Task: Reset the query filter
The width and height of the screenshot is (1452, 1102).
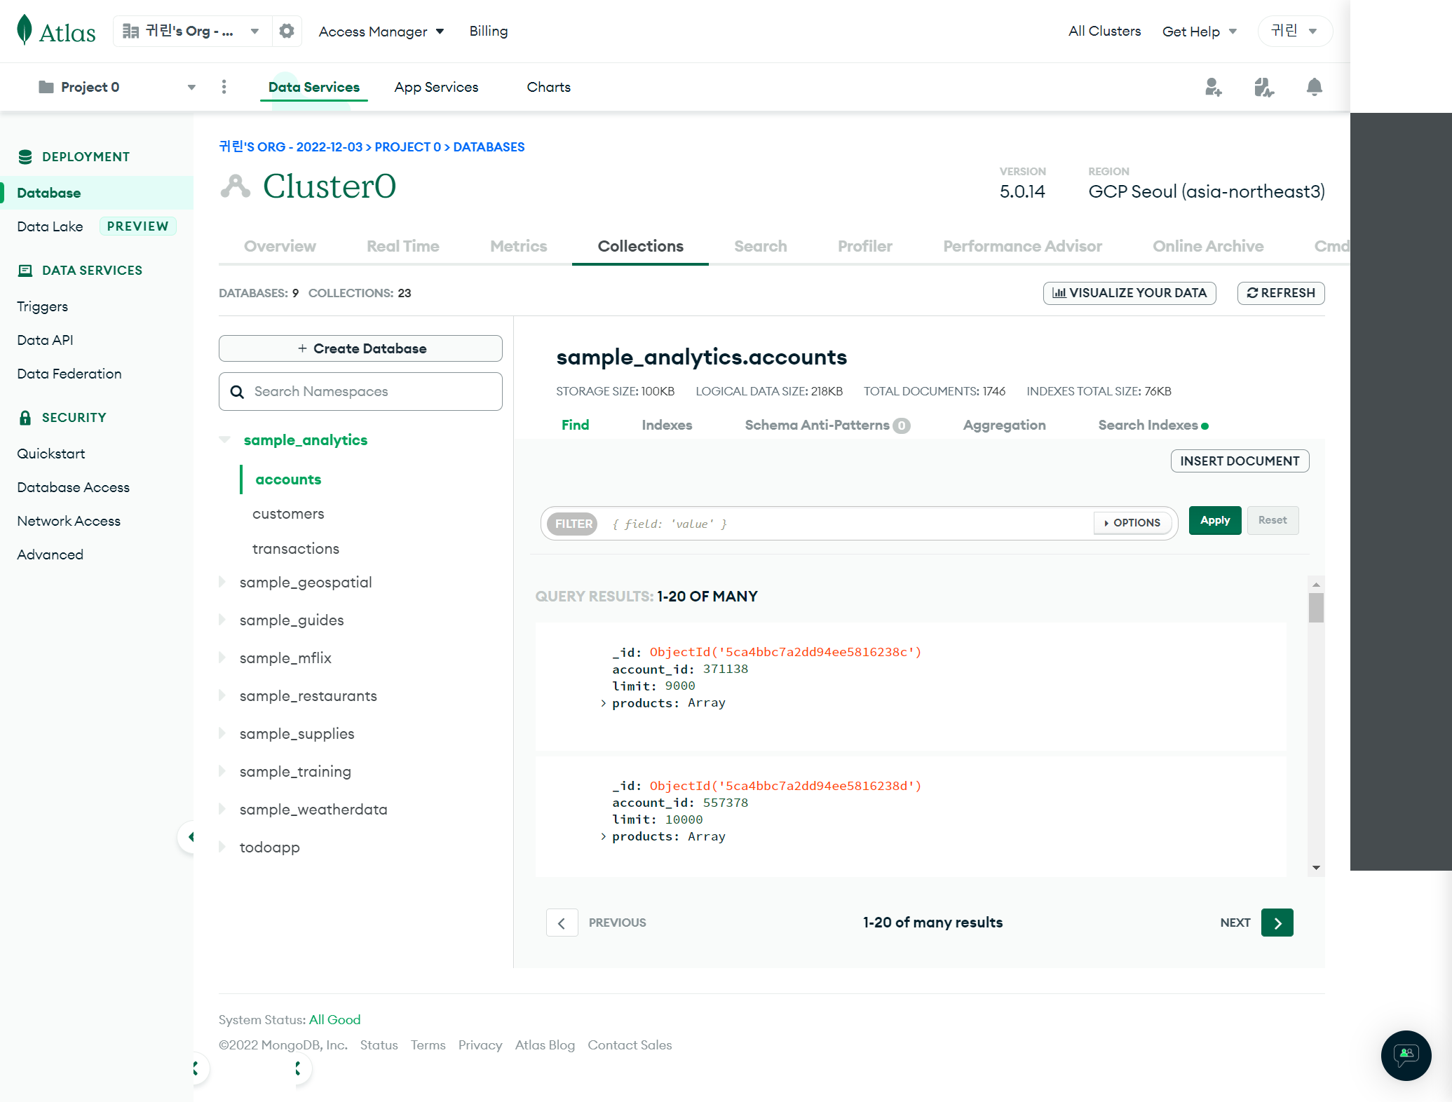Action: tap(1273, 520)
